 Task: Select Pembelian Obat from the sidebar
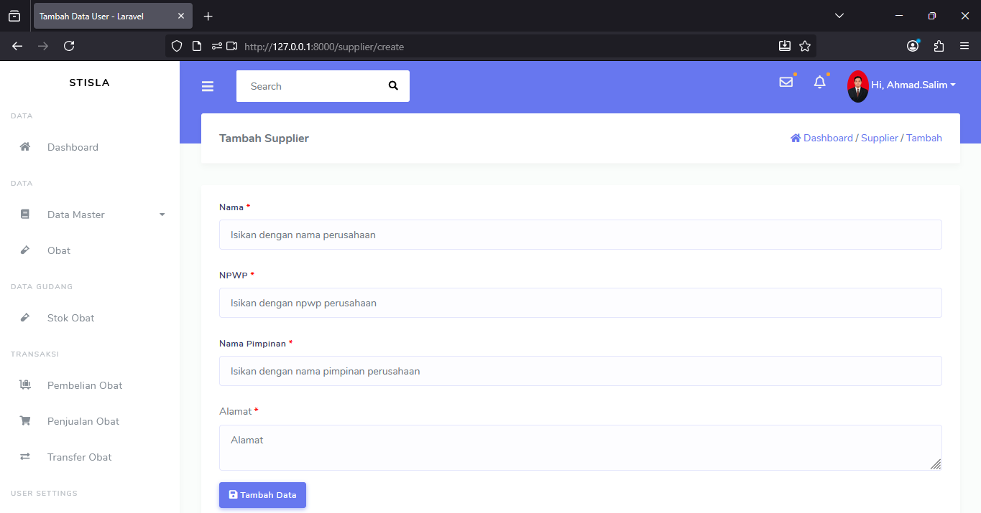(85, 385)
